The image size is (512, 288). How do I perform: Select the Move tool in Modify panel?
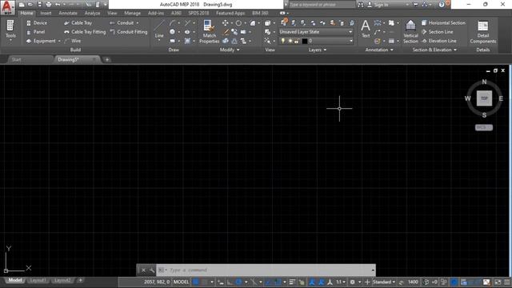pos(225,23)
